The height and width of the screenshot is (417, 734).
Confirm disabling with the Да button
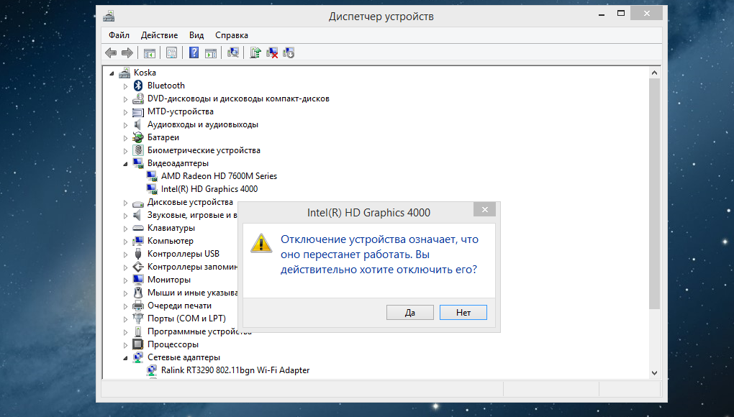(409, 312)
